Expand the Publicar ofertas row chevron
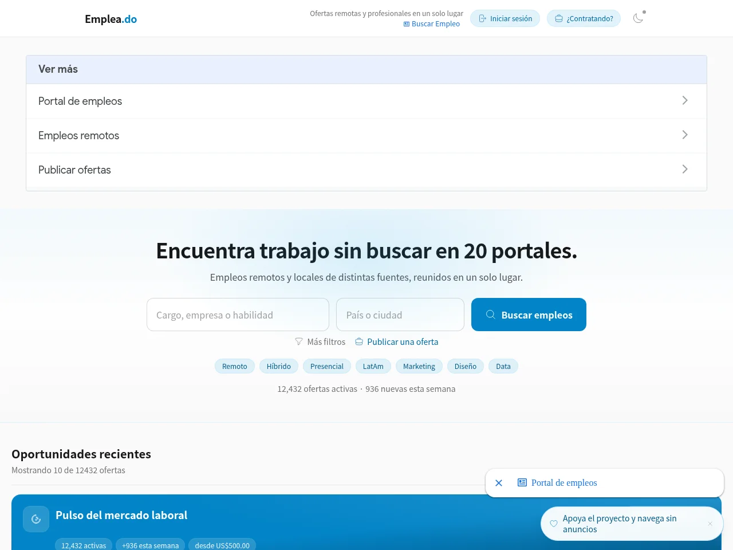 (x=685, y=169)
